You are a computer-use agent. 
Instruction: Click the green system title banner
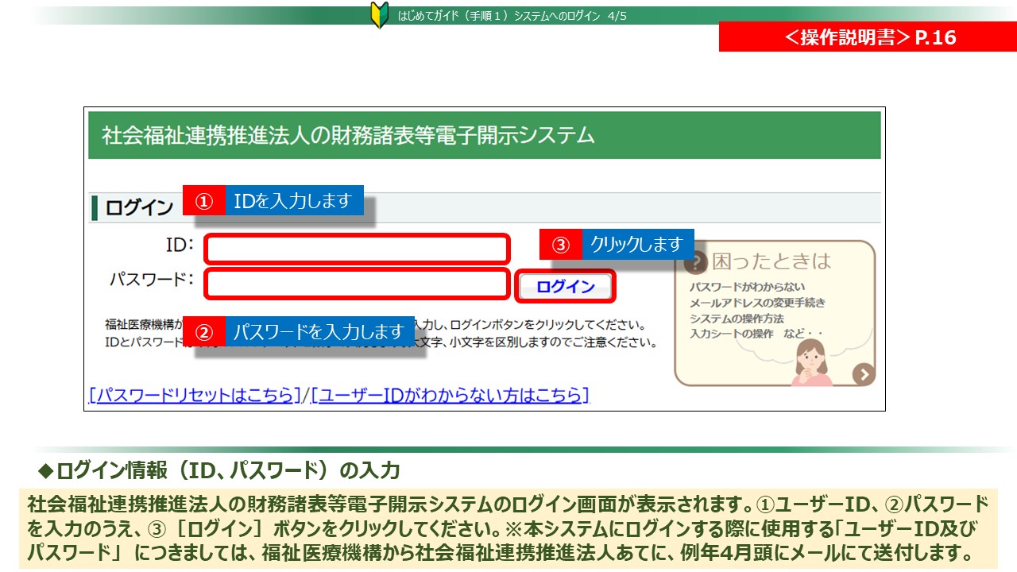485,136
